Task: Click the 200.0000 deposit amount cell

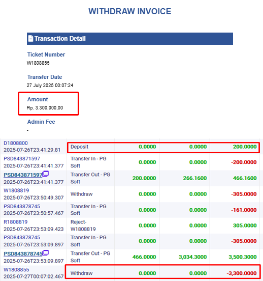Action: (x=245, y=147)
